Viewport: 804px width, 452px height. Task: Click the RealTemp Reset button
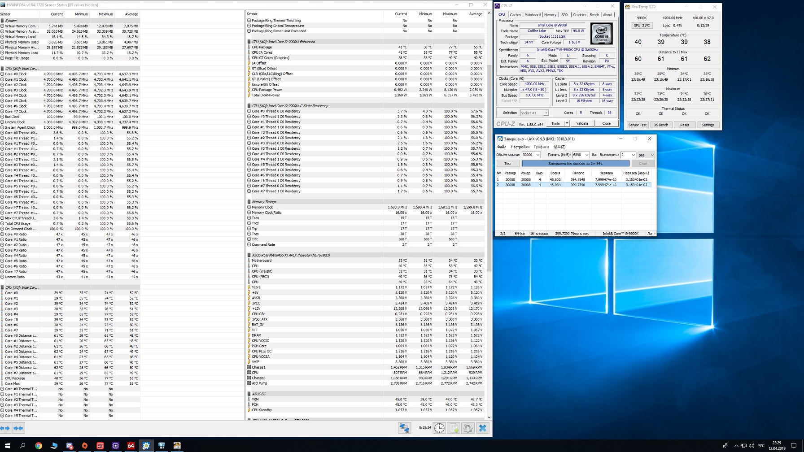[685, 125]
